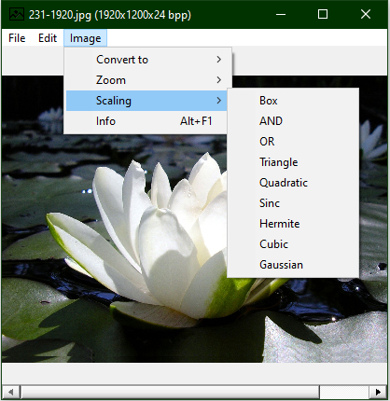Screen dimensions: 390x401
Task: Close the open Image menu
Action: 85,38
